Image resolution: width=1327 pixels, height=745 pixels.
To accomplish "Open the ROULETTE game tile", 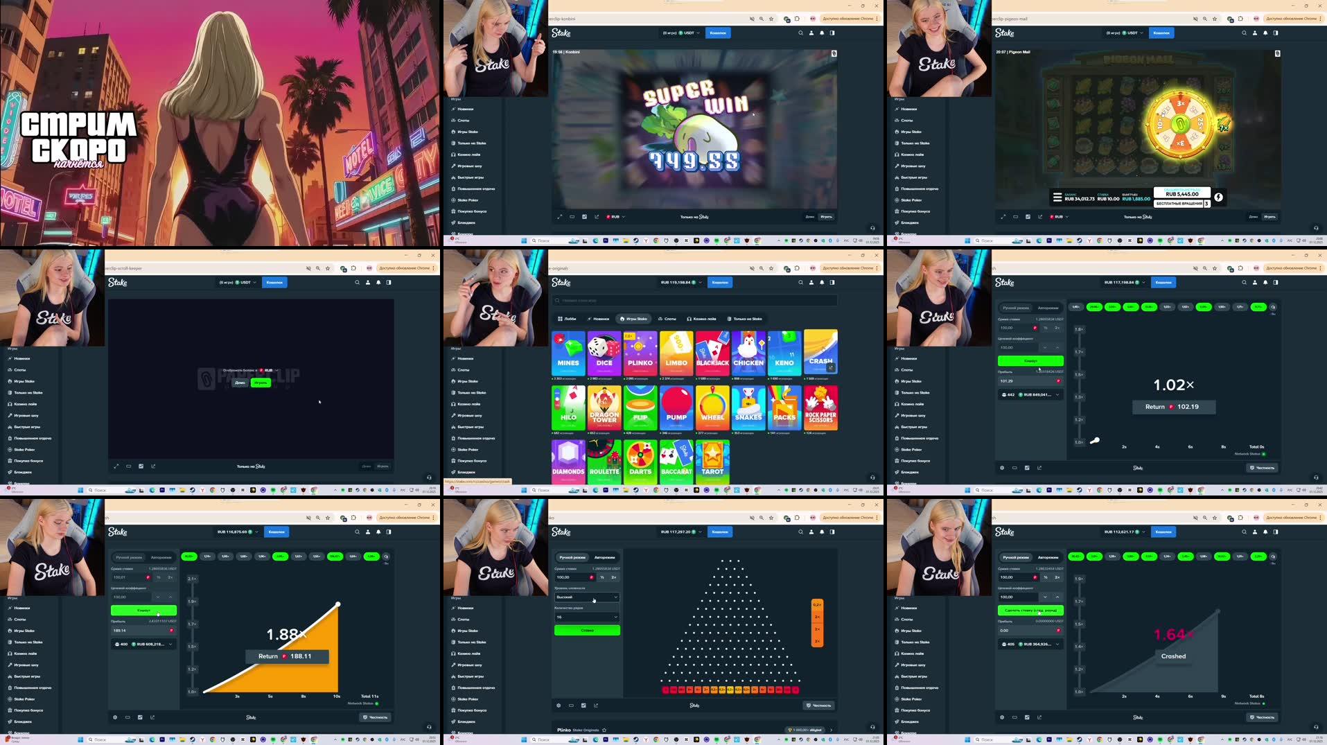I will pos(604,461).
